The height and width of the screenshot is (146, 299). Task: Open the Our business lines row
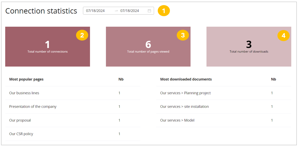[x=24, y=93]
